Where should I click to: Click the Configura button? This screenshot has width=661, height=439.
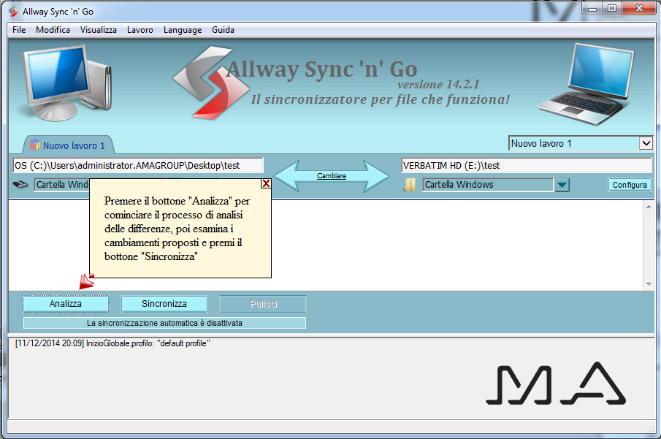click(630, 185)
